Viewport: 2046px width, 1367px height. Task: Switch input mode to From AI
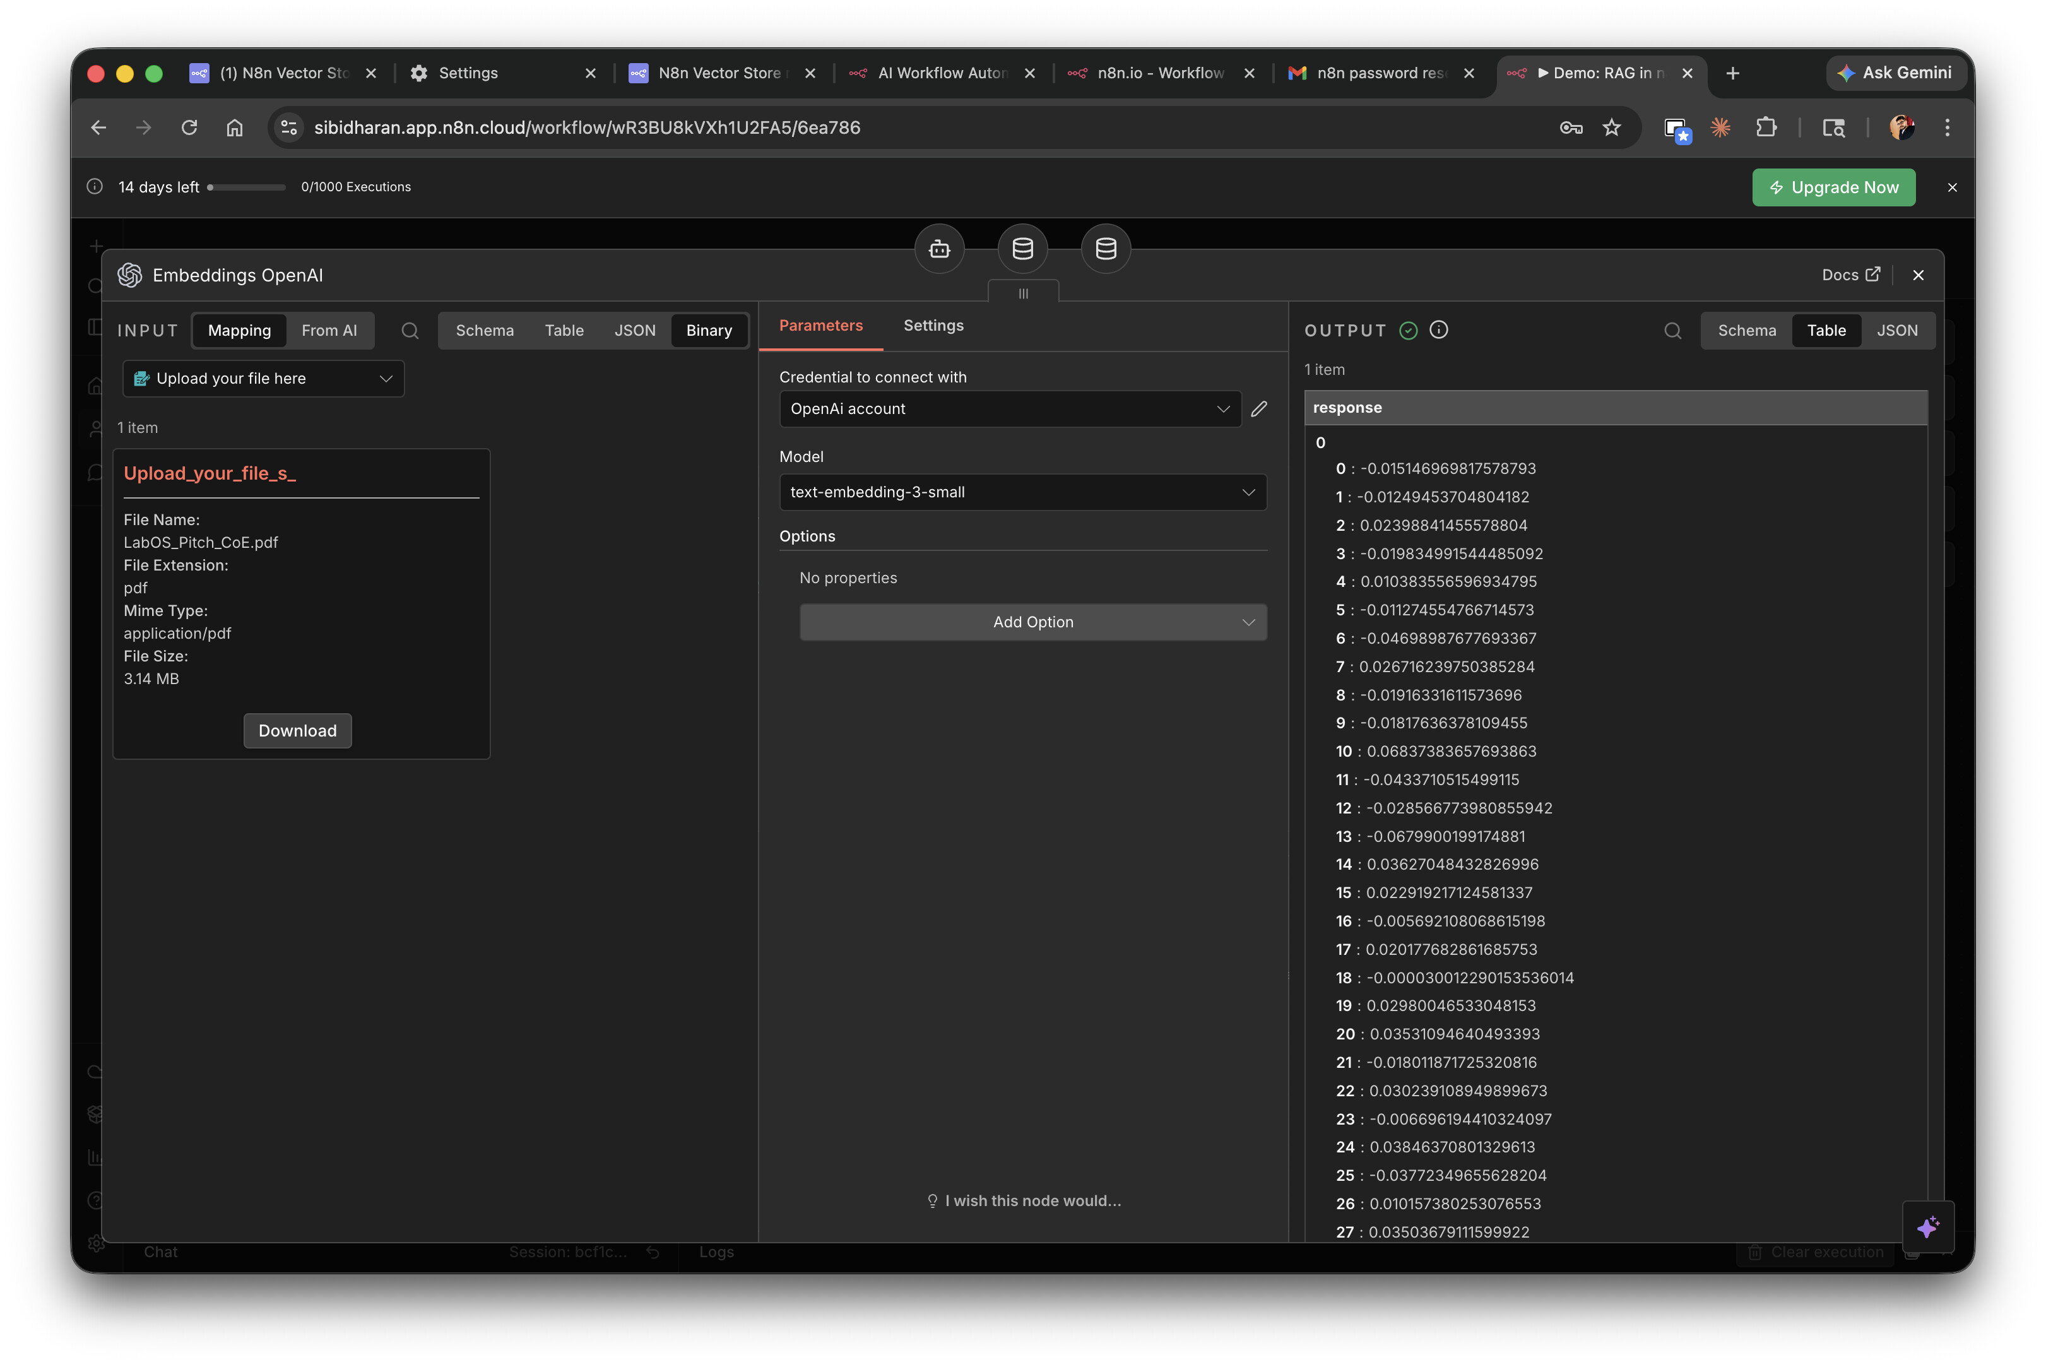[x=329, y=331]
